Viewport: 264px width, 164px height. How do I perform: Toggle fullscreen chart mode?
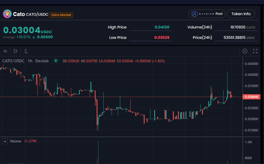click(255, 51)
